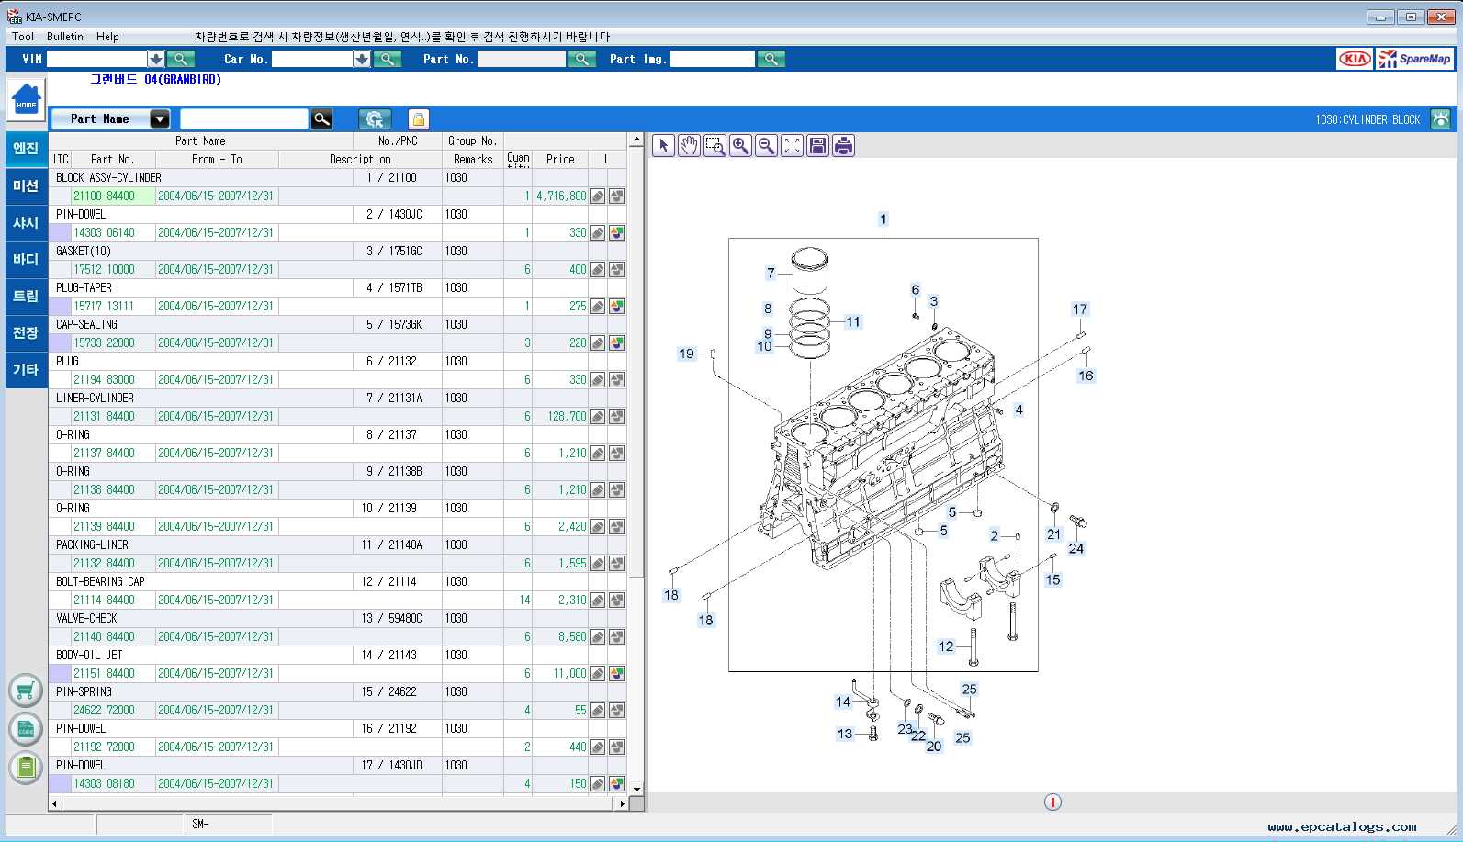This screenshot has height=842, width=1463.
Task: Choose the zoom-to-area selection tool
Action: 715,145
